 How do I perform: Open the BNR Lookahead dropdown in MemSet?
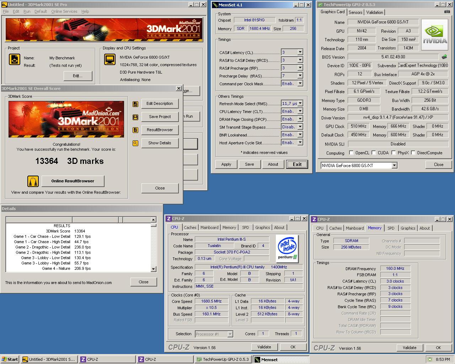[x=300, y=135]
